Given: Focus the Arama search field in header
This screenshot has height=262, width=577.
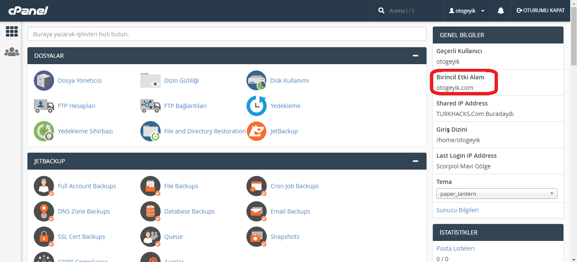Looking at the screenshot, I should point(413,11).
